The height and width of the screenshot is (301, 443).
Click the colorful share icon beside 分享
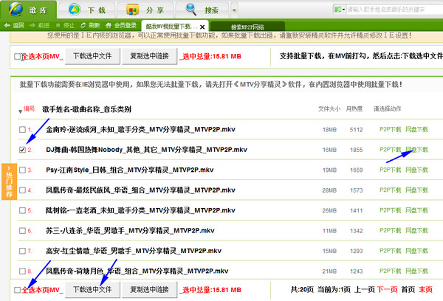[x=132, y=10]
